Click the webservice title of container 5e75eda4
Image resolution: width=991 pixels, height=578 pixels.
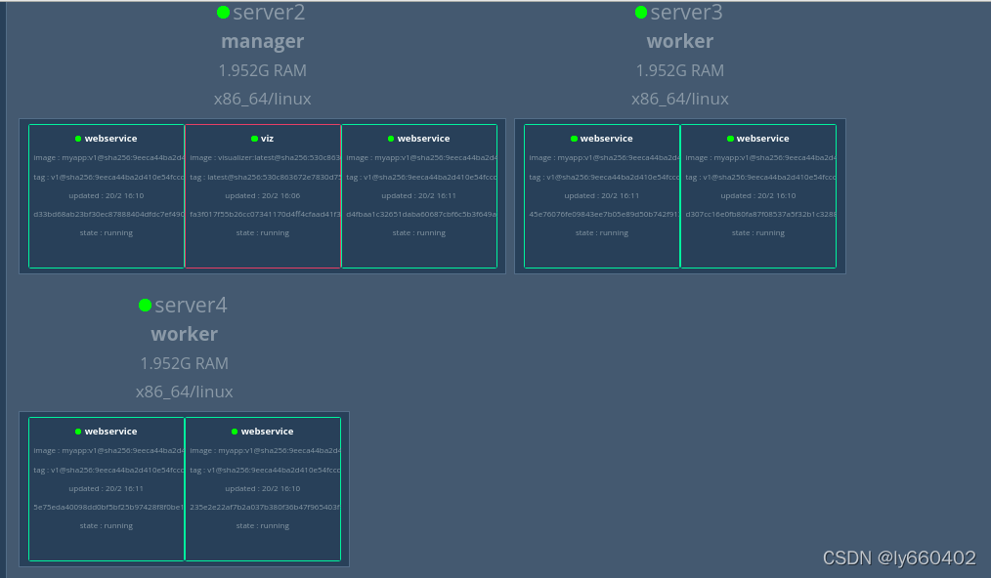click(x=110, y=432)
